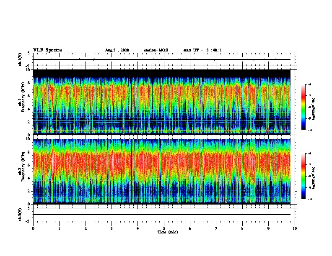Click the "4" kHz tick on ch.2 axis

click(29, 178)
